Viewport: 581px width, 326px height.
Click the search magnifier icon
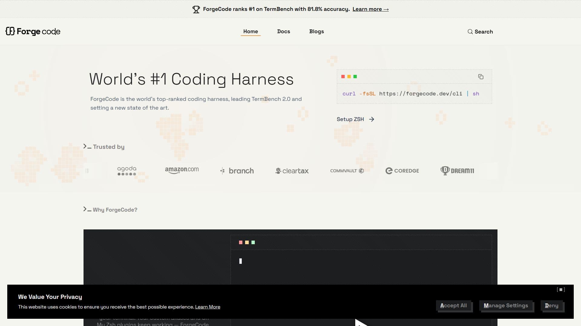point(470,32)
